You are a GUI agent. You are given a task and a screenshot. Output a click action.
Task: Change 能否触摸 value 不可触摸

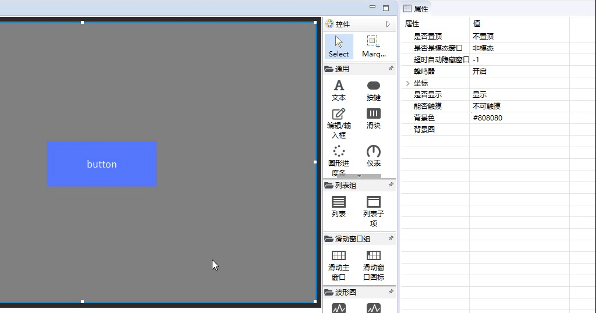487,106
